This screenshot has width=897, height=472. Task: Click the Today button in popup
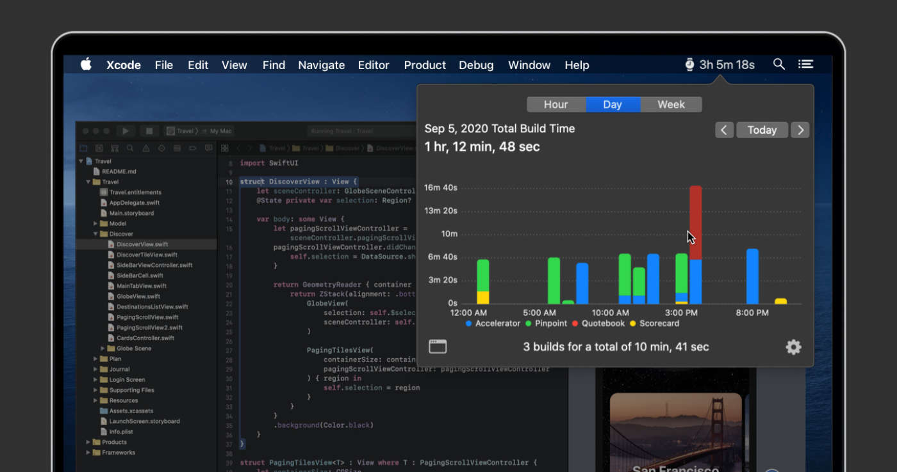762,130
